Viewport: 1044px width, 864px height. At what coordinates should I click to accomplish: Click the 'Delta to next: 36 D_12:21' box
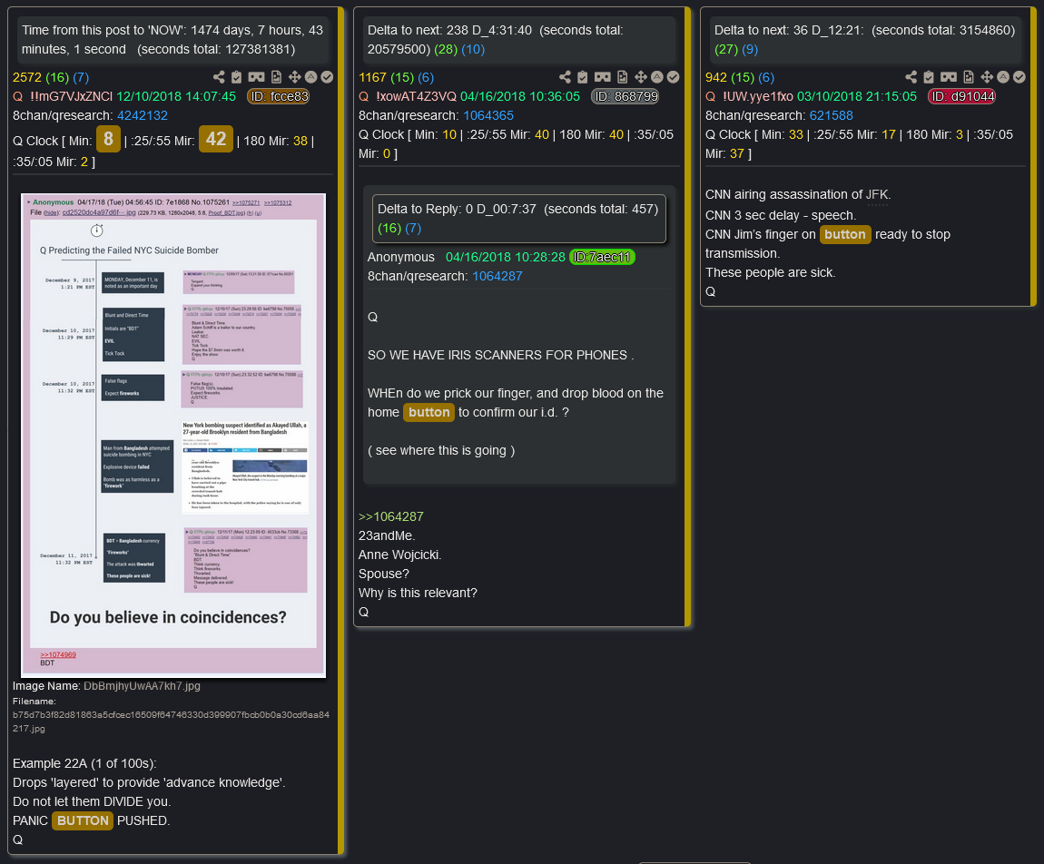point(865,39)
